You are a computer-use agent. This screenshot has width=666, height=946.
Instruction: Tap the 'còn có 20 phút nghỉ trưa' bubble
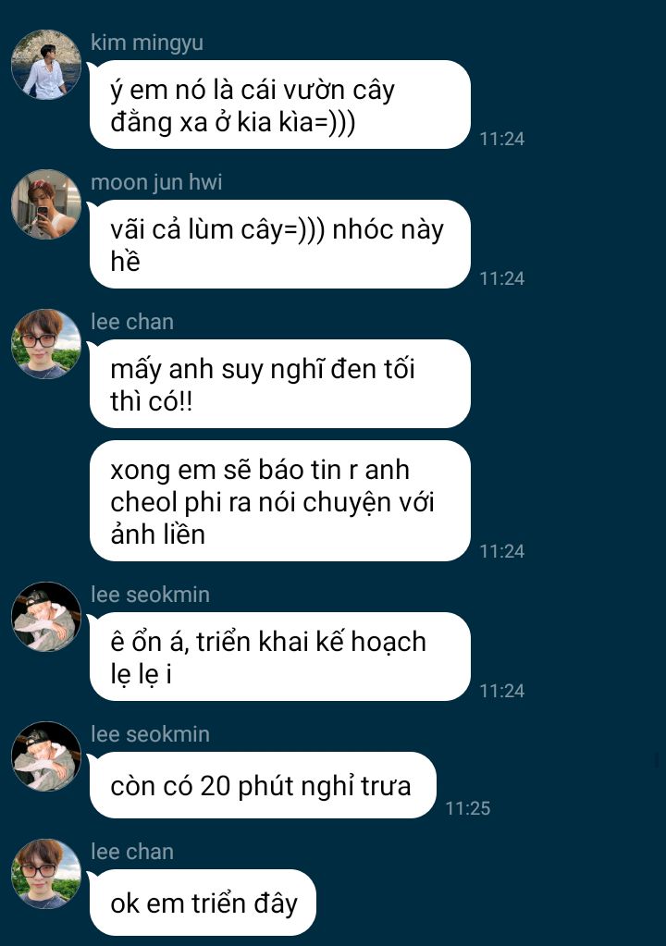[263, 785]
